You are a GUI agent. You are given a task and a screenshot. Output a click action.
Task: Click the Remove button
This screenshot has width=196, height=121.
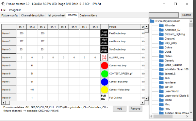[x=136, y=109]
